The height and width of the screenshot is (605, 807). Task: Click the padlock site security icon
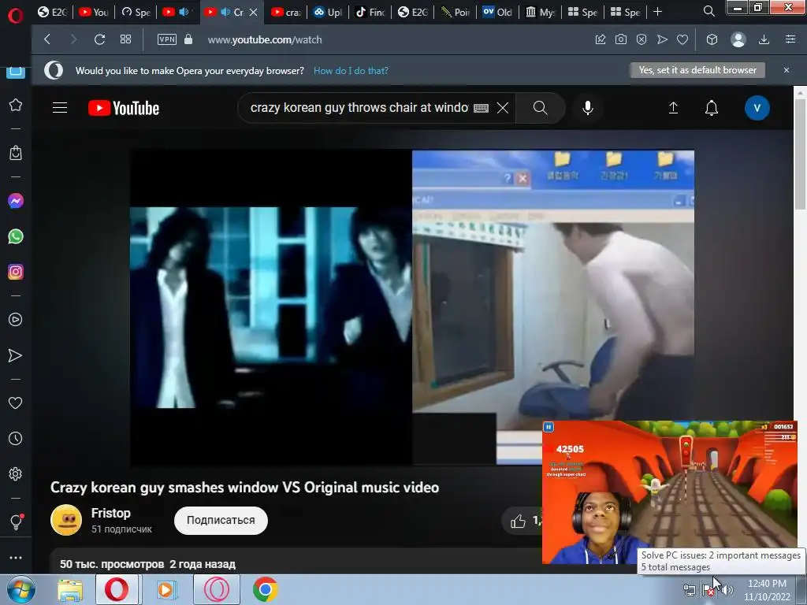click(x=188, y=39)
